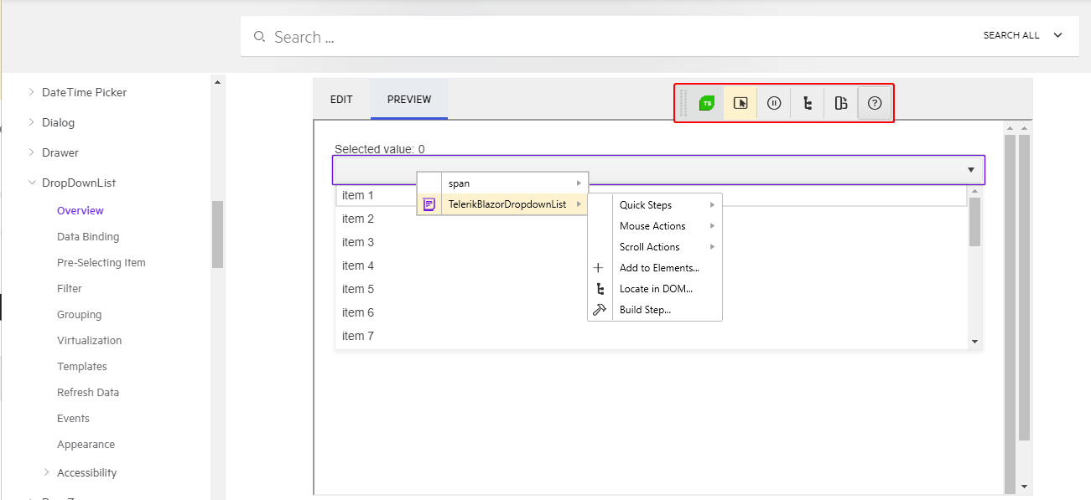Choose Add to Elements... menu item
This screenshot has height=500, width=1091.
pyautogui.click(x=655, y=268)
